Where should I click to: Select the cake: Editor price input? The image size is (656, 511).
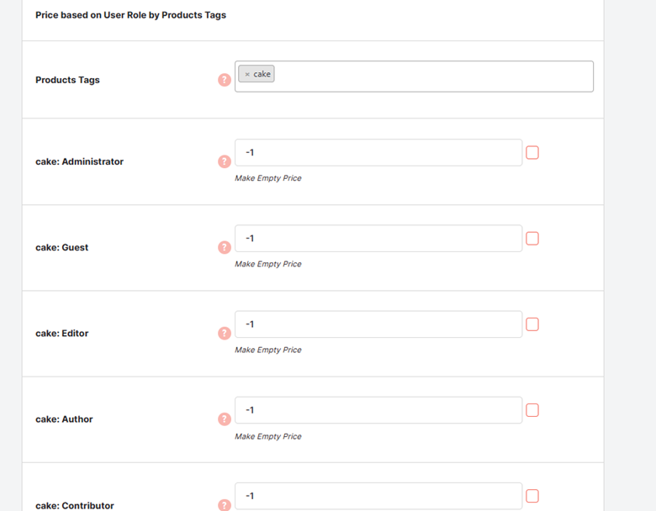click(x=378, y=324)
